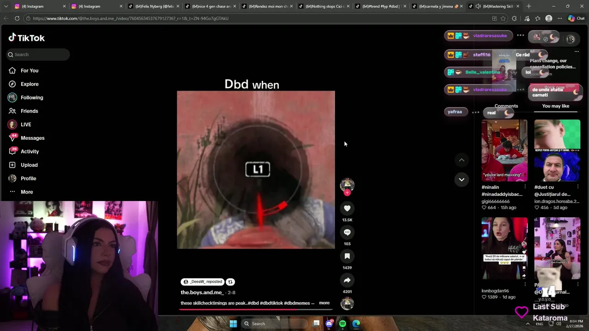The width and height of the screenshot is (589, 331).
Task: Open Messages in the sidebar
Action: 32,138
